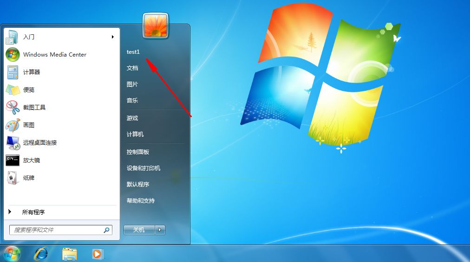
Task: Open 音乐 music library
Action: coord(132,101)
